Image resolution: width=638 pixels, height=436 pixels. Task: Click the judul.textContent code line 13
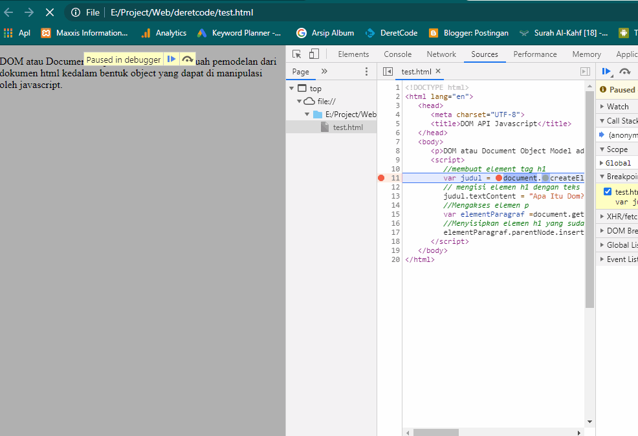[514, 196]
